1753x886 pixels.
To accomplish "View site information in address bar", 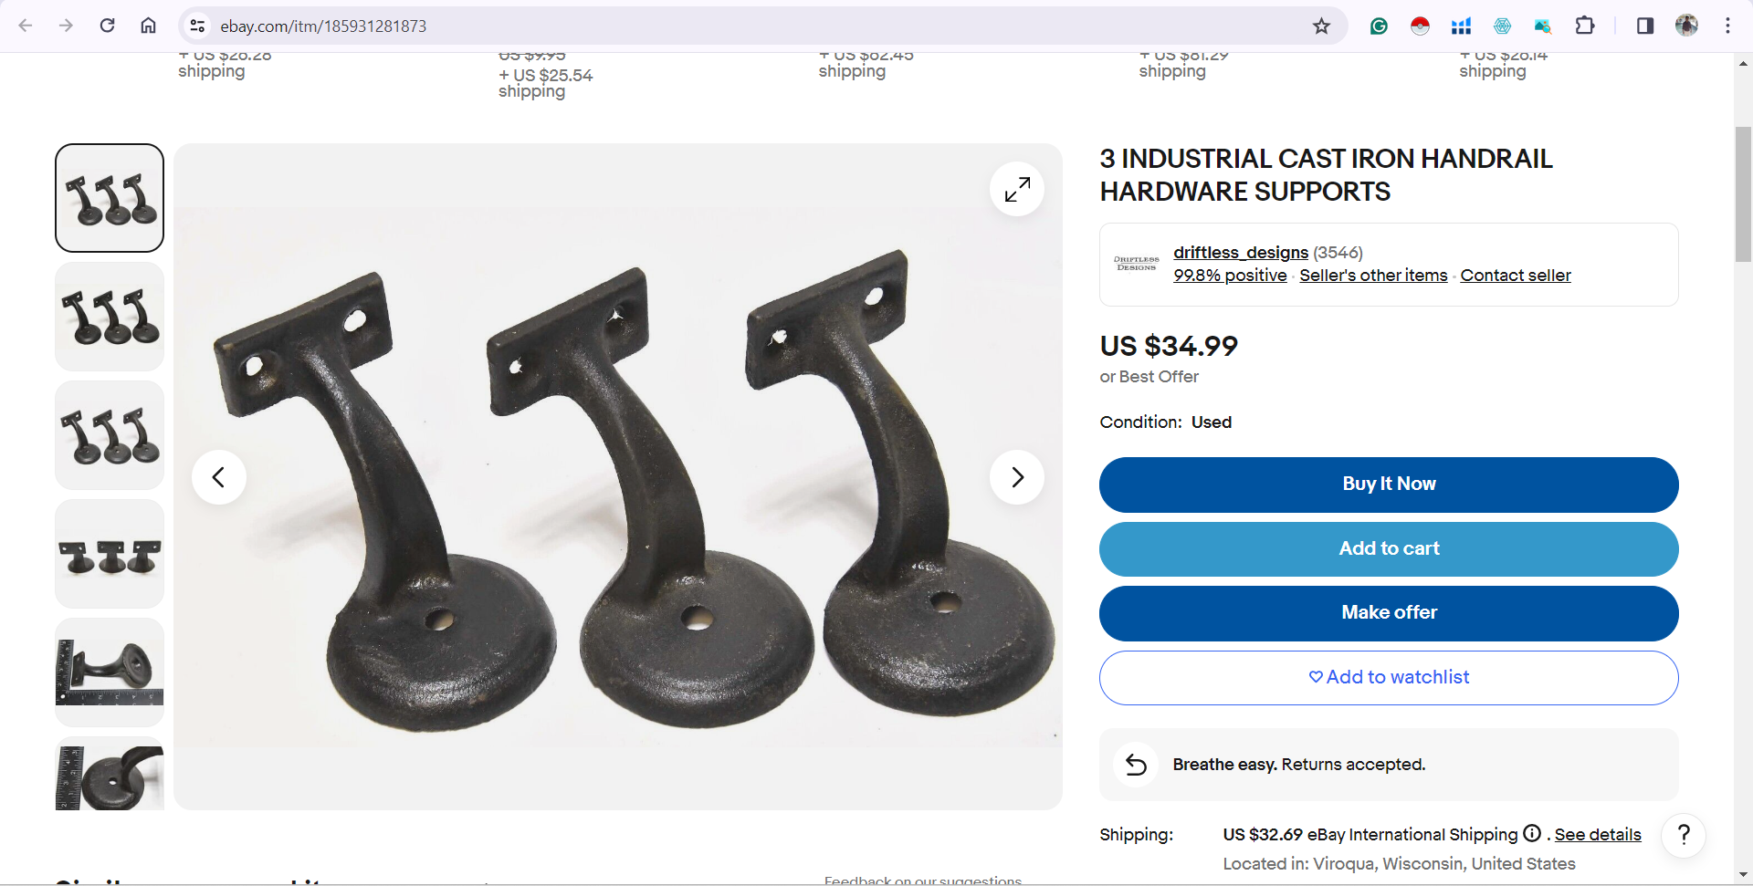I will point(197,26).
